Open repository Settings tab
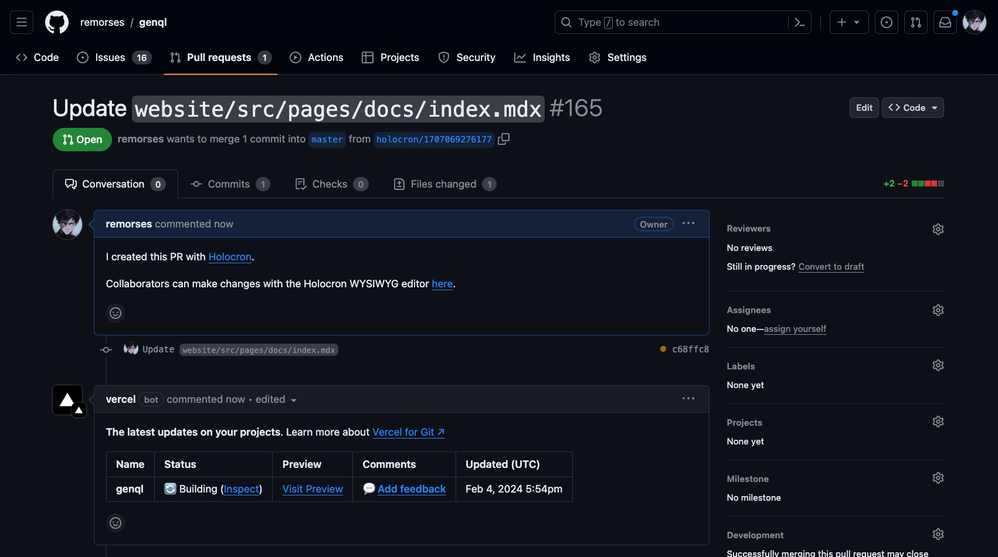Viewport: 998px width, 557px height. pos(617,57)
